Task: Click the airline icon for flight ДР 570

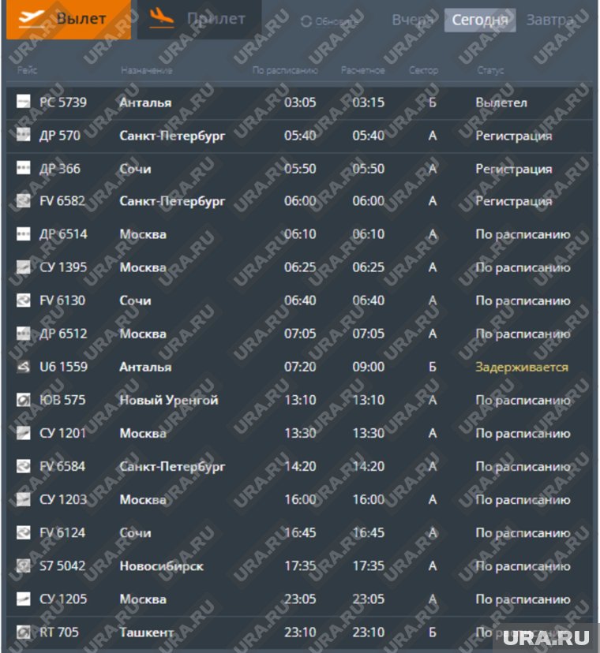Action: (x=24, y=135)
